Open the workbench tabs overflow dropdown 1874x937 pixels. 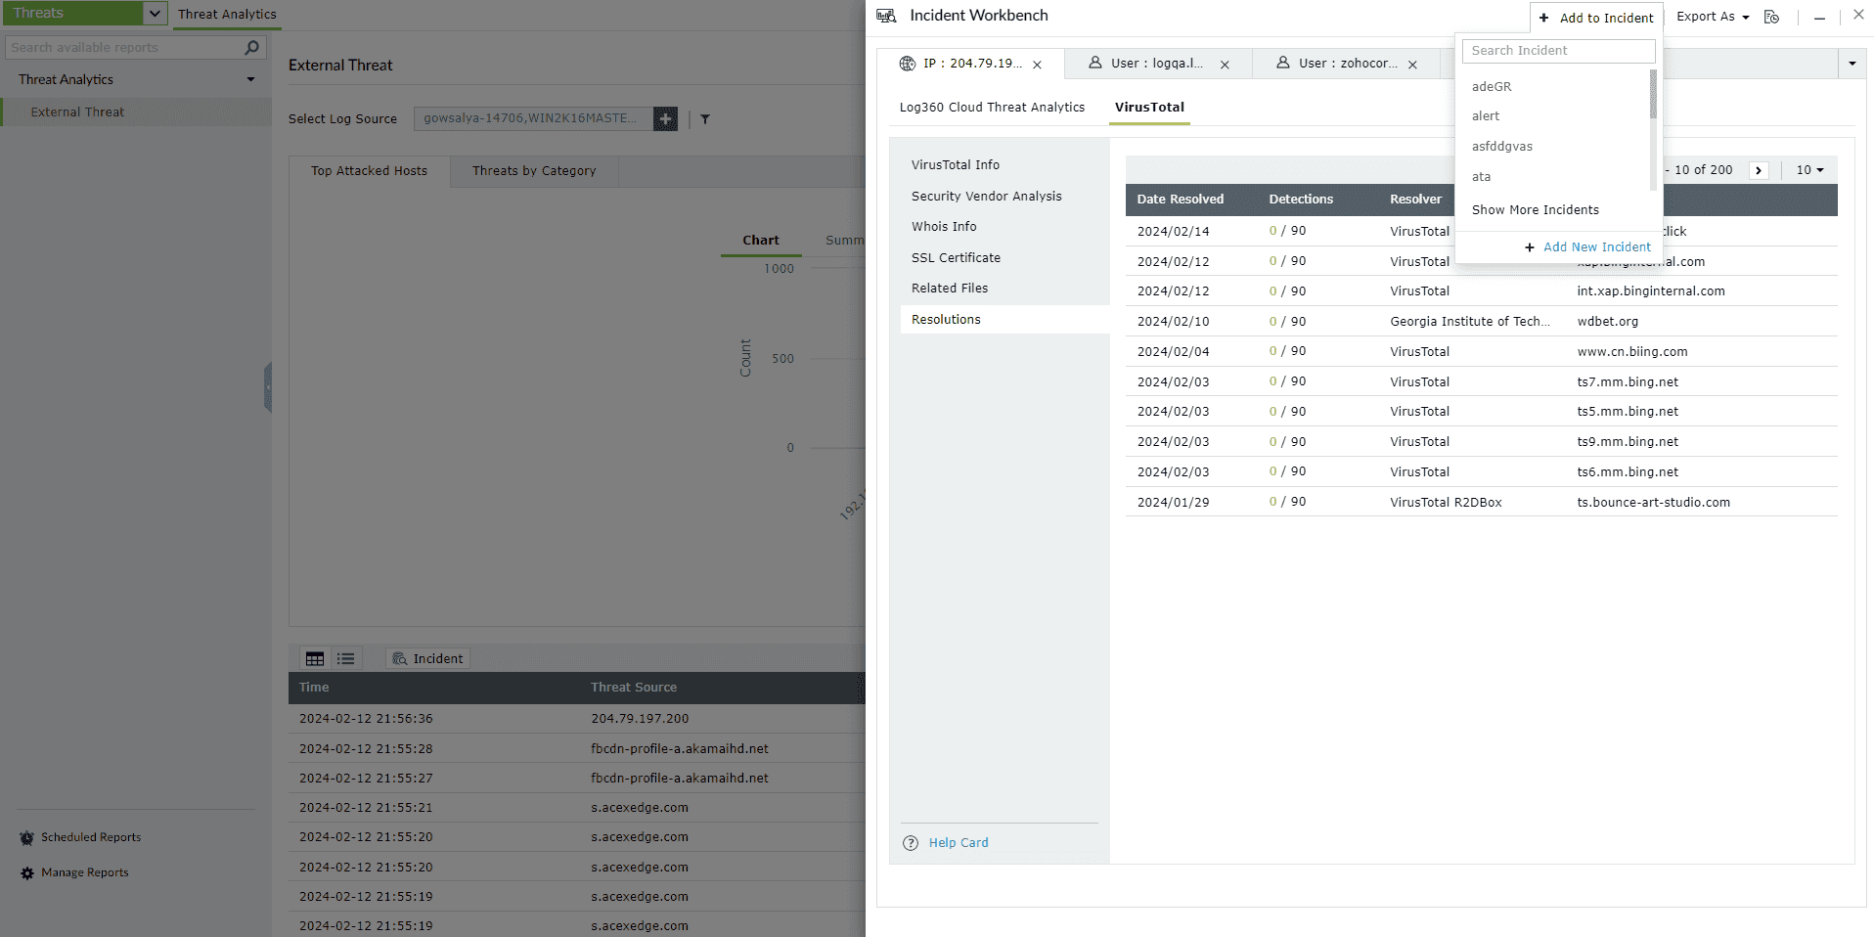[1852, 64]
